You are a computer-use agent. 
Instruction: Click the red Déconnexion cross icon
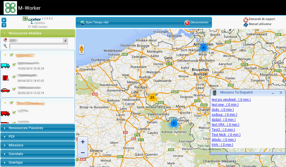coord(187,23)
